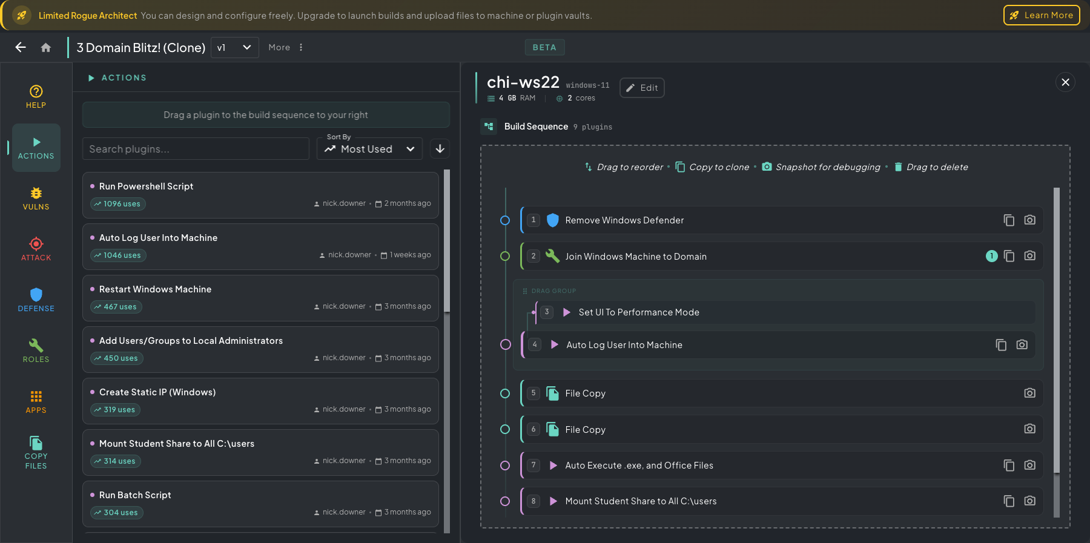The image size is (1090, 543).
Task: Snapshot the Mount Student Share build step
Action: 1029,501
